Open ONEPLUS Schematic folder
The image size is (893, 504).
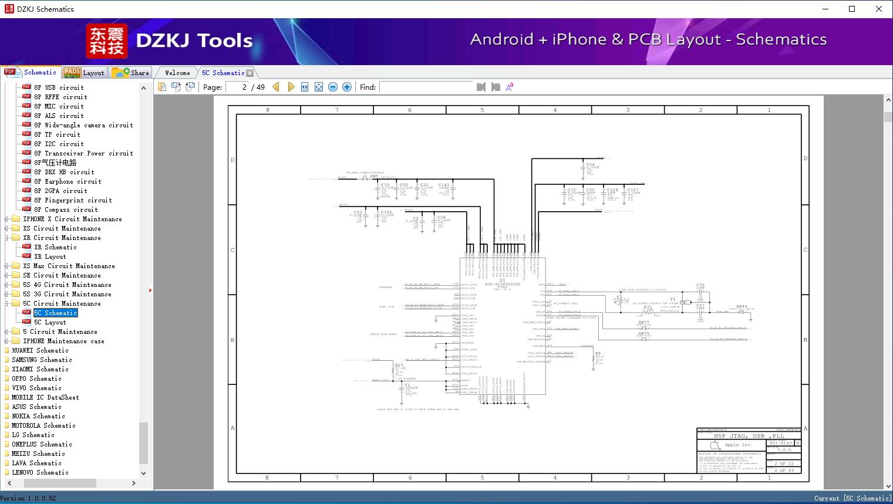pyautogui.click(x=42, y=444)
